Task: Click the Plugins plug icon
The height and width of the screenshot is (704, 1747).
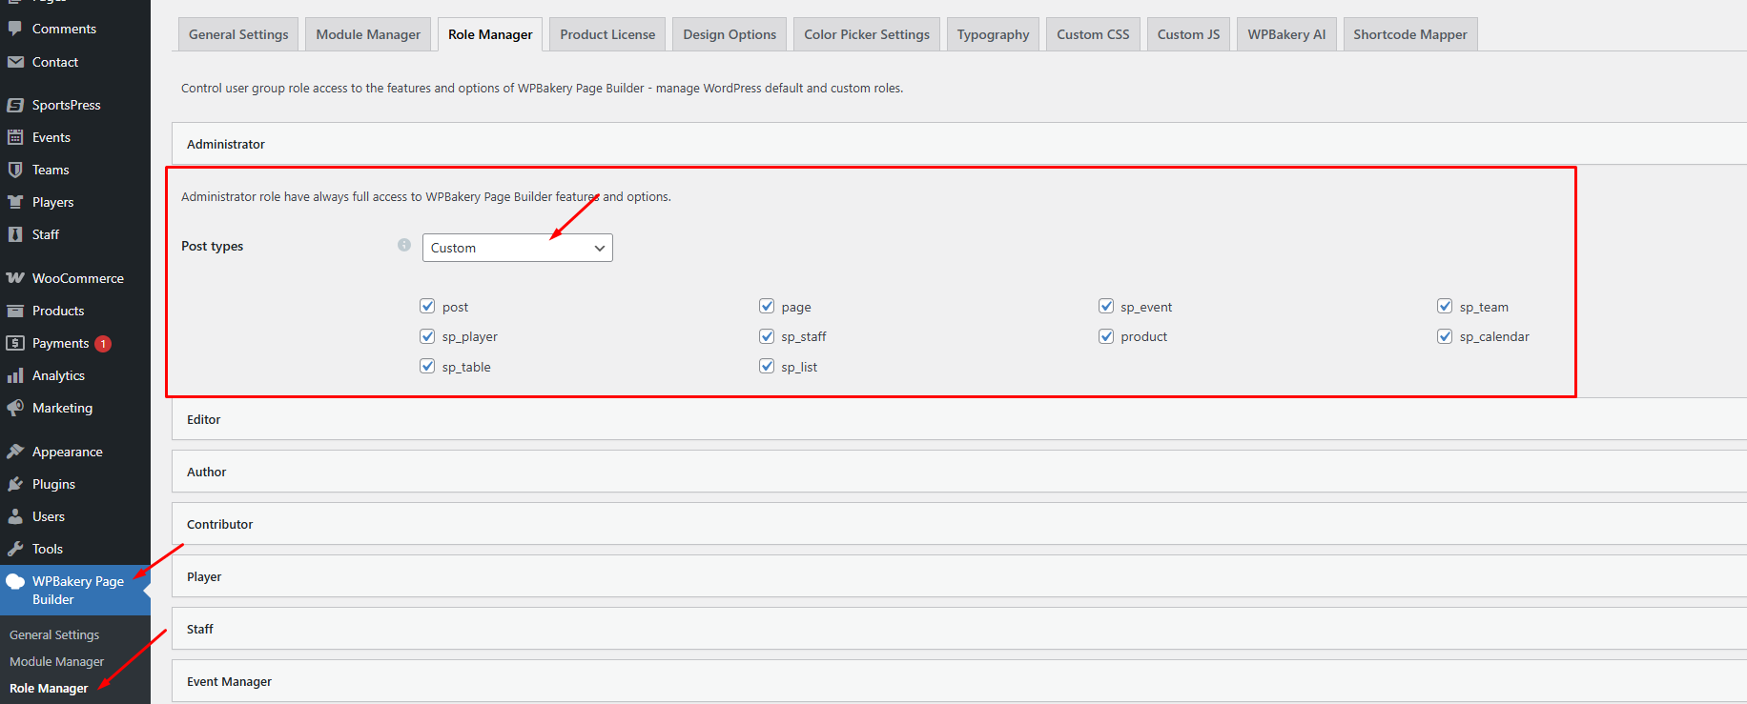Action: point(15,484)
